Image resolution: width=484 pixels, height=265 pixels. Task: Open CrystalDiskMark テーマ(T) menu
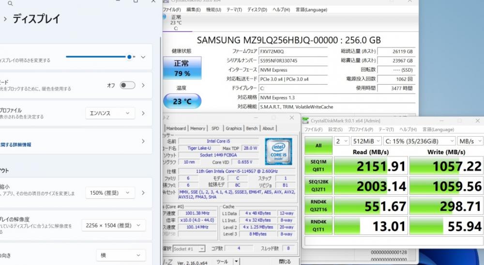tap(386, 129)
